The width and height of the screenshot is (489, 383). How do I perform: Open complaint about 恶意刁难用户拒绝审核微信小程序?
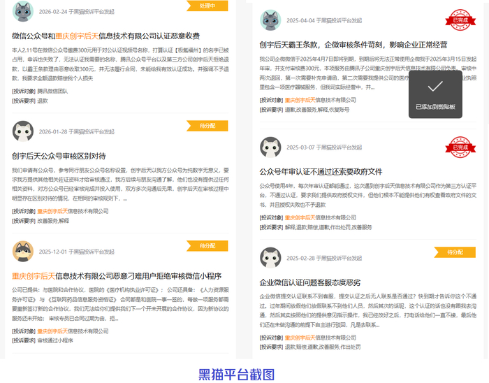[x=117, y=276]
